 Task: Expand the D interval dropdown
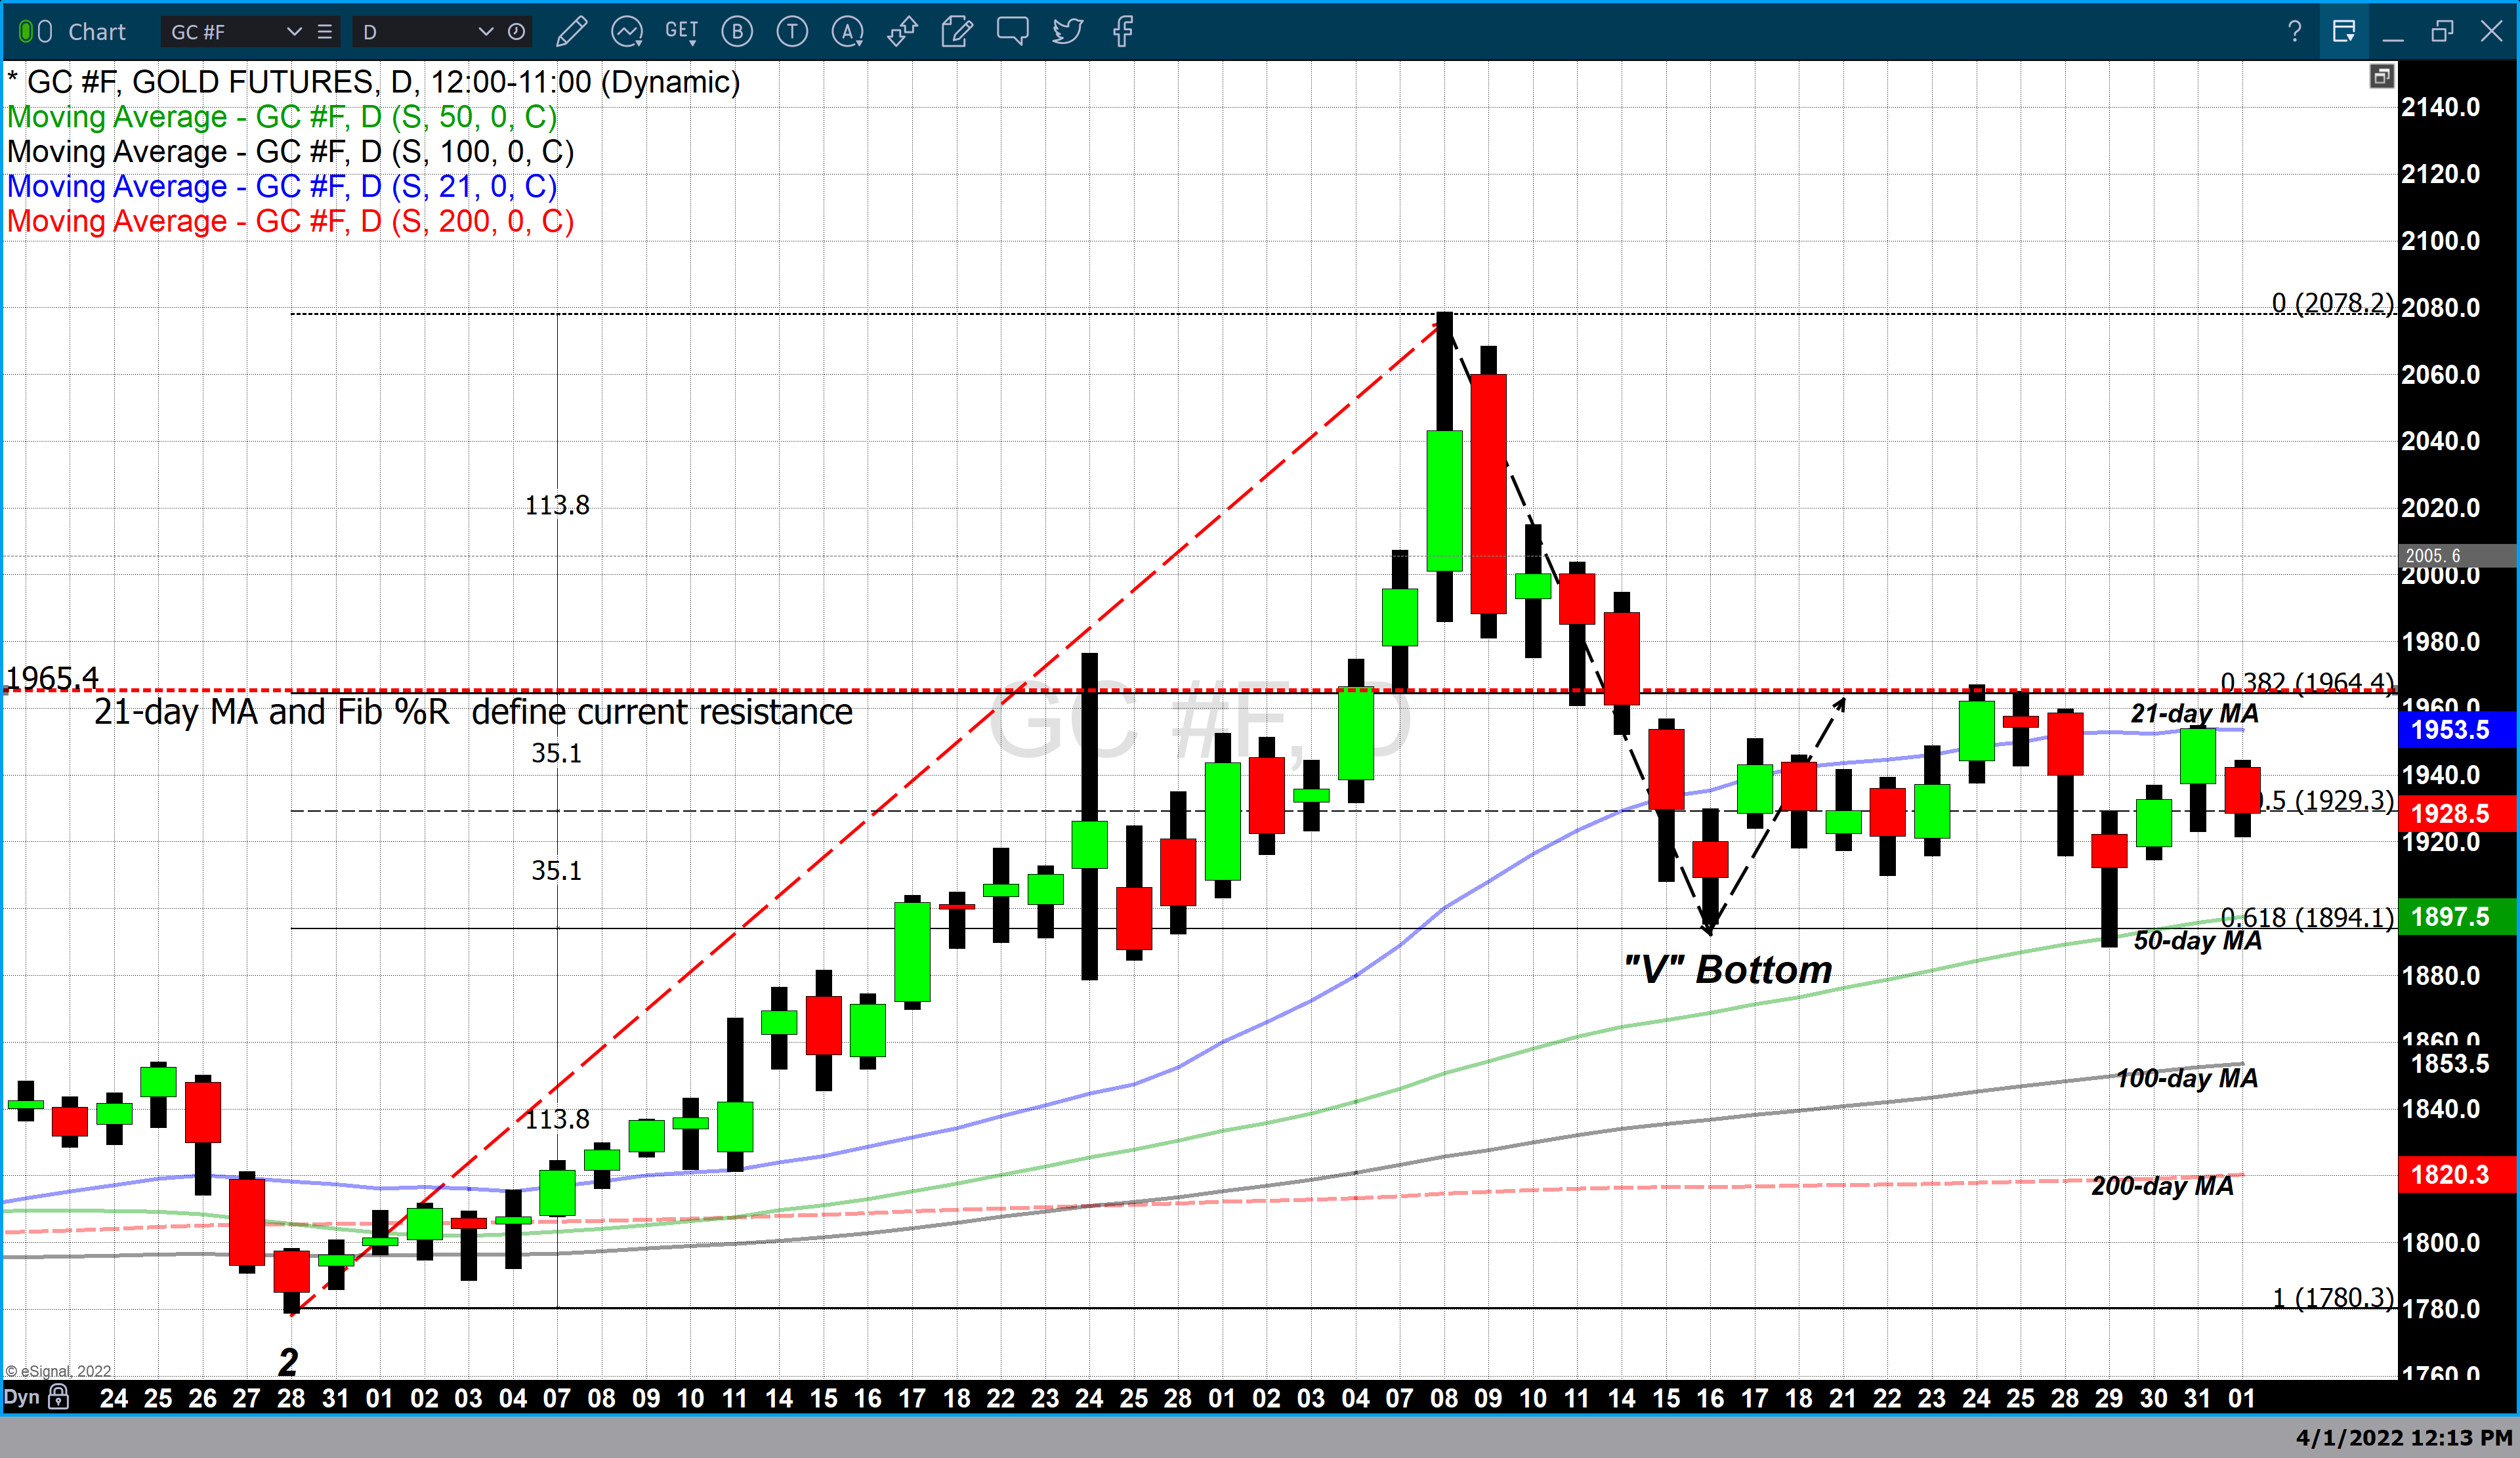[x=486, y=32]
